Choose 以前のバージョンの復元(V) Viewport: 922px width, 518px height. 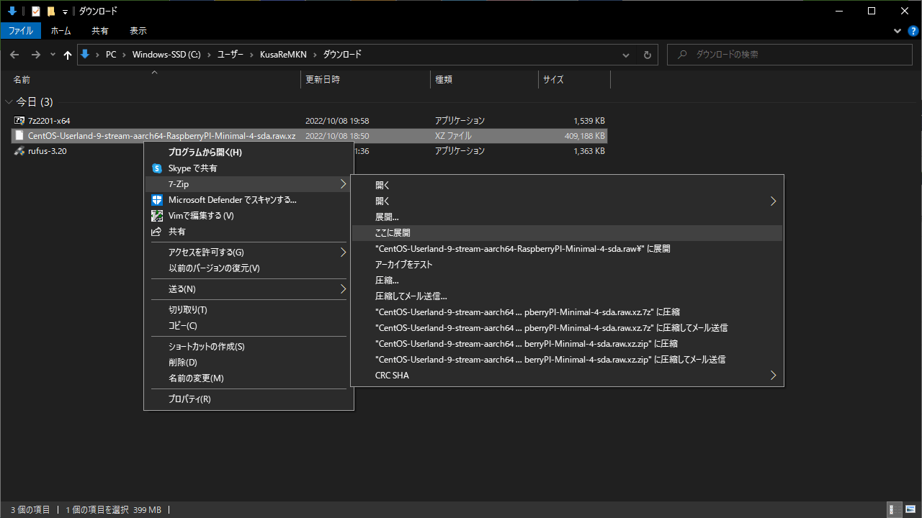point(249,268)
